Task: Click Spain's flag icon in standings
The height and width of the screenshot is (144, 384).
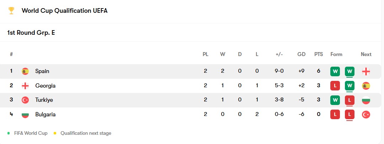Action: (25, 71)
